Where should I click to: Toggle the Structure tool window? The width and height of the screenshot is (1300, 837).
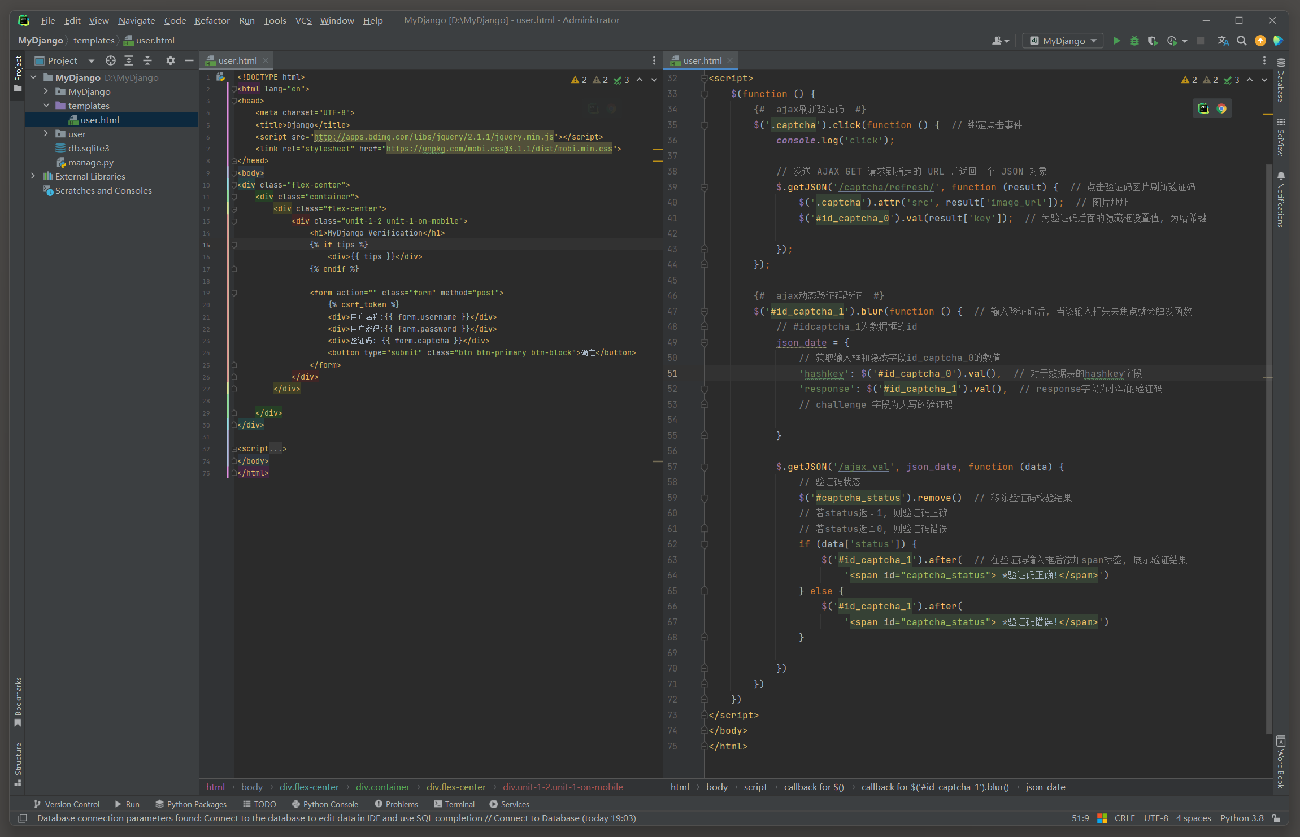tap(18, 762)
